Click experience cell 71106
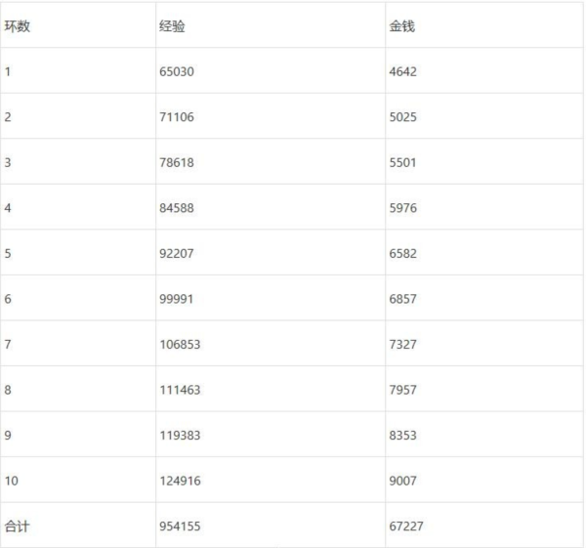This screenshot has height=548, width=586. (x=176, y=117)
